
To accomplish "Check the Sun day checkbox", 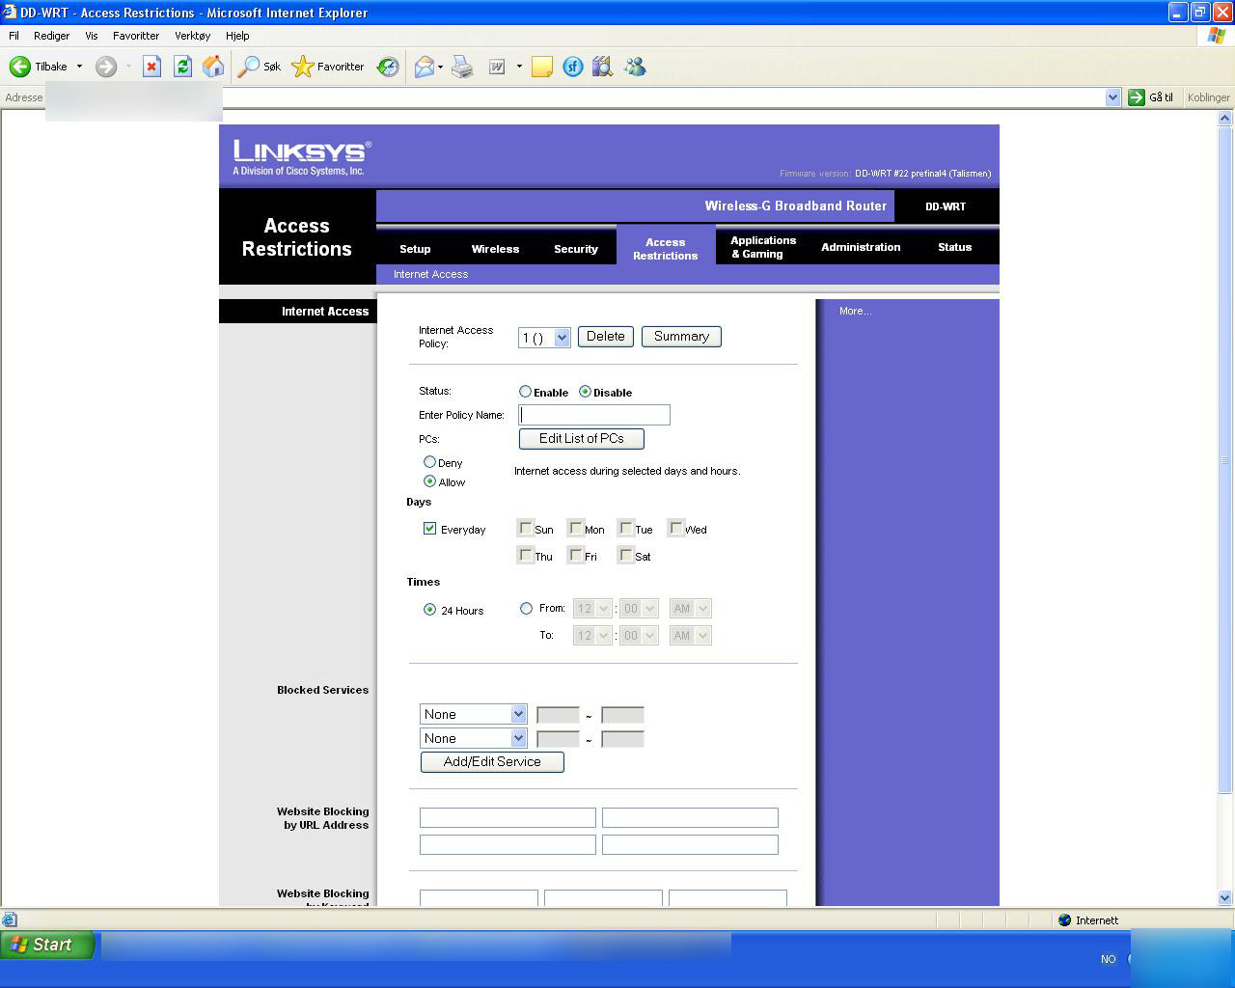I will pyautogui.click(x=526, y=528).
